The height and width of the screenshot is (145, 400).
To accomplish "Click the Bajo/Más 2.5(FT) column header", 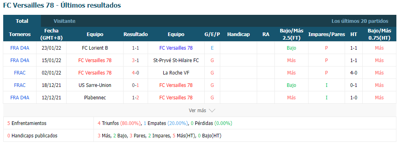I will point(291,34).
